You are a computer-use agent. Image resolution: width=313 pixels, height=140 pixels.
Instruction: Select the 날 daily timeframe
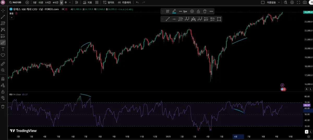(61, 2)
